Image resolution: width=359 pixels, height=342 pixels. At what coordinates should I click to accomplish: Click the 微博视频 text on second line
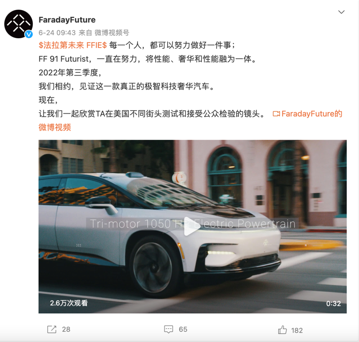click(55, 127)
